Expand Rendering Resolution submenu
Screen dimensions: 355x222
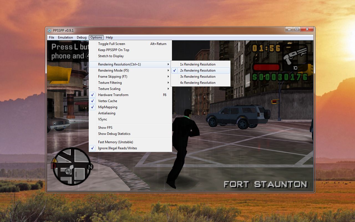click(x=130, y=64)
